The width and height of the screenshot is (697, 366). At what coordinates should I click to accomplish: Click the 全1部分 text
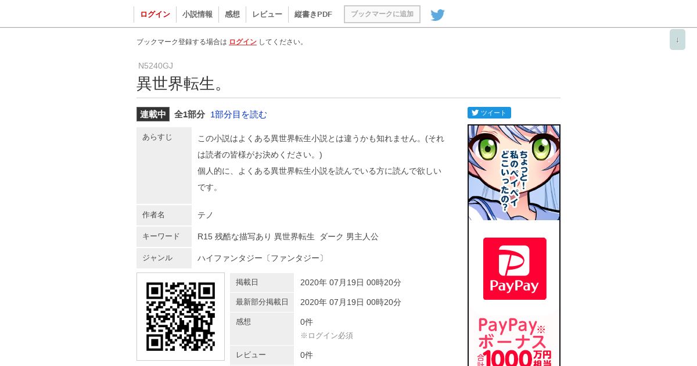pyautogui.click(x=189, y=114)
